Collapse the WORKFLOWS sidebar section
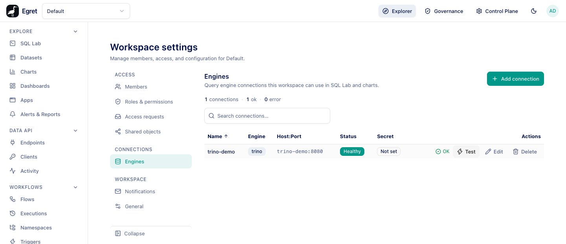This screenshot has height=244, width=566. pyautogui.click(x=75, y=187)
